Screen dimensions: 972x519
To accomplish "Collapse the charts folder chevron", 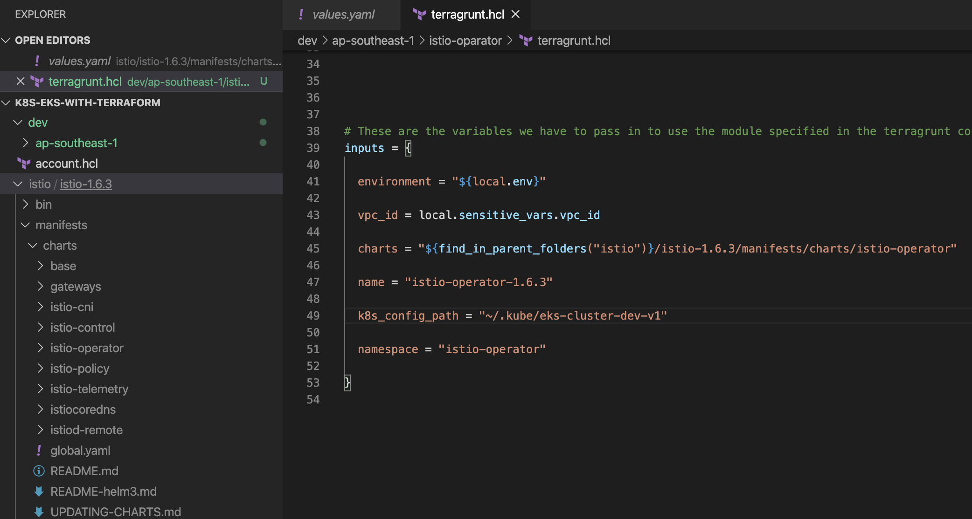I will [33, 246].
